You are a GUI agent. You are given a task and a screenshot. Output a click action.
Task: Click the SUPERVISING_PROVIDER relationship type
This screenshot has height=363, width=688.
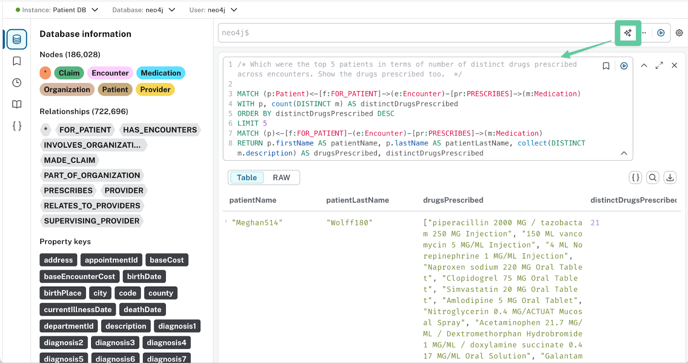click(x=92, y=221)
